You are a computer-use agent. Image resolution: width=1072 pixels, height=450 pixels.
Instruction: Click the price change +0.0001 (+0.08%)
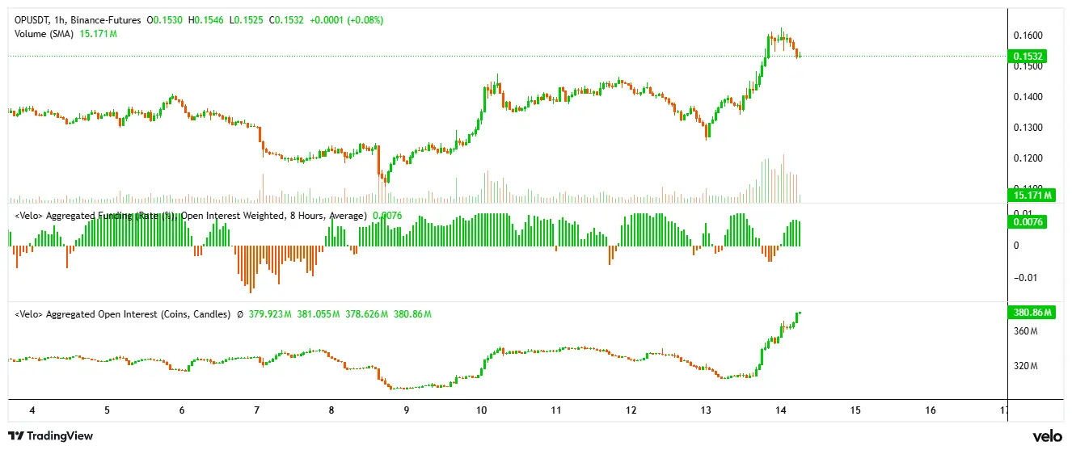click(x=346, y=19)
